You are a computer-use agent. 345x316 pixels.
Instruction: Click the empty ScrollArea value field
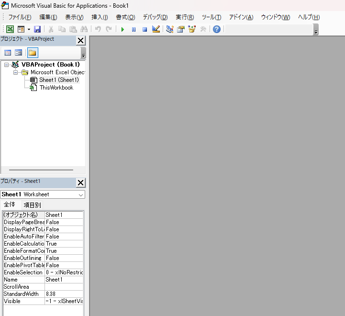pyautogui.click(x=64, y=287)
